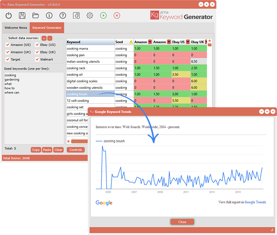This screenshot has height=235, width=277.
Task: Click Ebay US 5.50 cell for 12 volt cooking
Action: (x=181, y=100)
